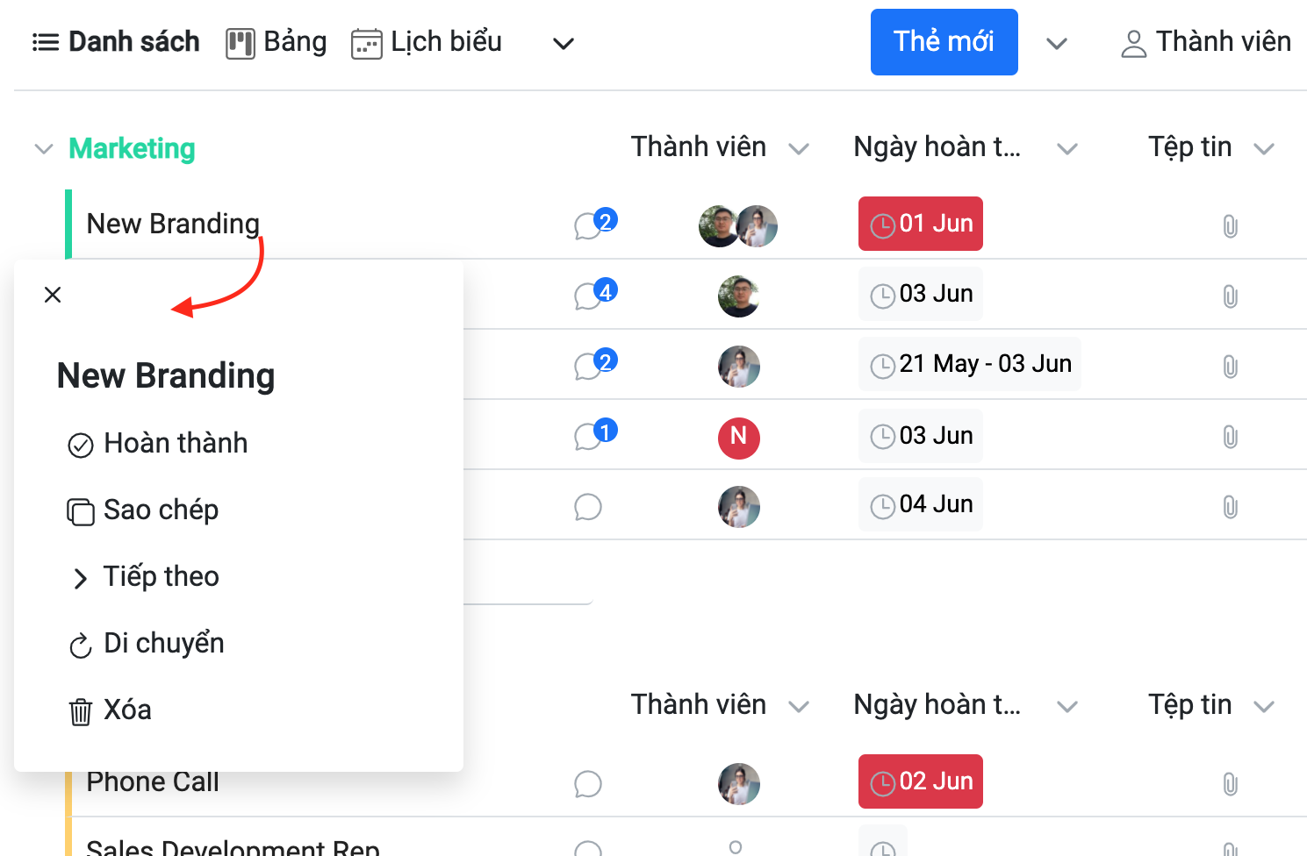1307x856 pixels.
Task: Choose Xóa to delete the card
Action: [x=110, y=710]
